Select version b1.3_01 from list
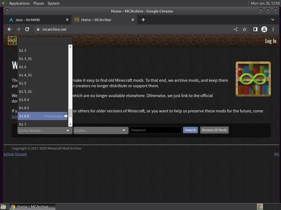The image size is (281, 210). tap(43, 59)
